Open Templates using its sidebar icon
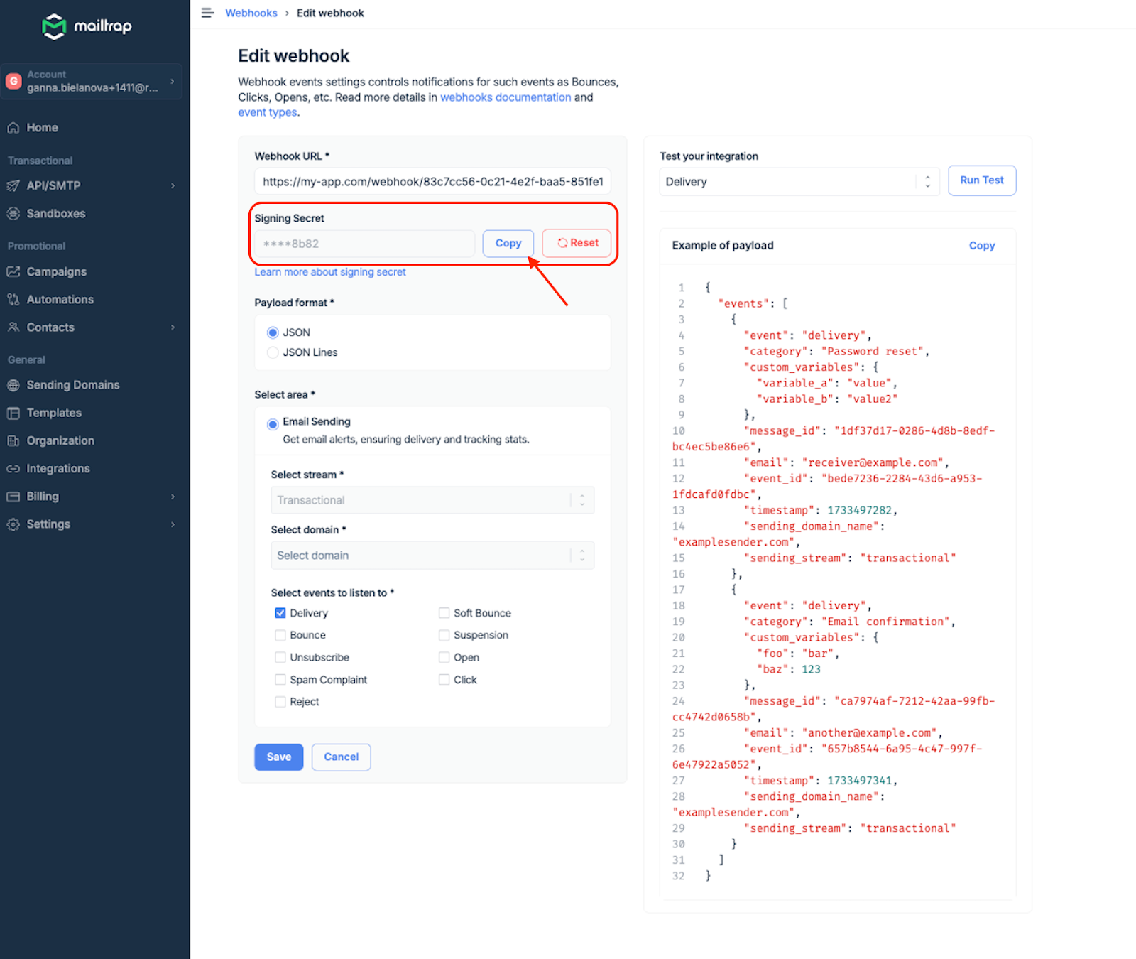The image size is (1136, 959). tap(13, 413)
